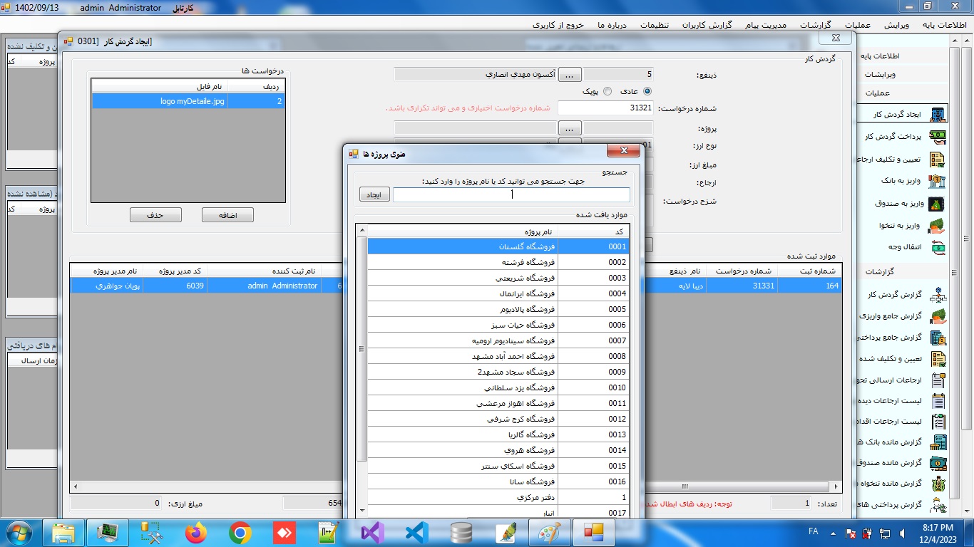The image size is (974, 547).
Task: Open the ذینفع lookup with the ellipsis button
Action: (570, 75)
